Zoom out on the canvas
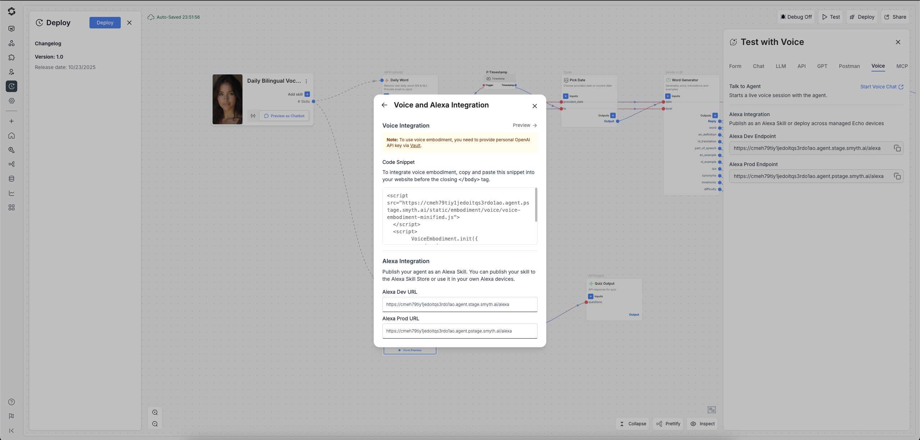Image resolution: width=920 pixels, height=440 pixels. coord(155,424)
